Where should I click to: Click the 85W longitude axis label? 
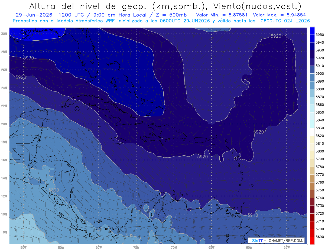point(61,248)
